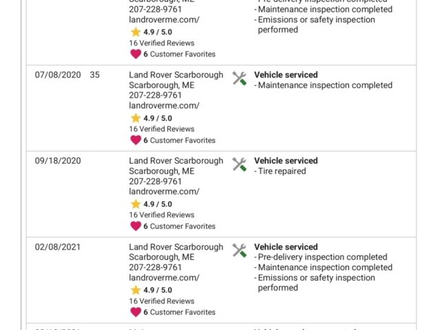Click the Tire repaired service detail
Screen dimensions: 441x330
[x=280, y=171]
